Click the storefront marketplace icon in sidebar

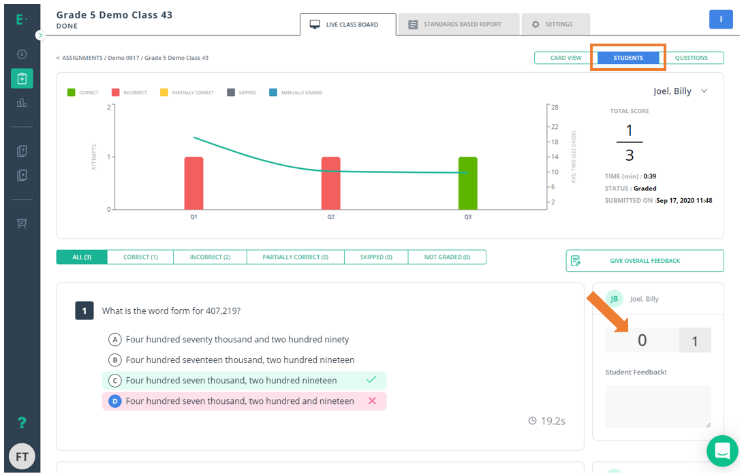coord(22,223)
